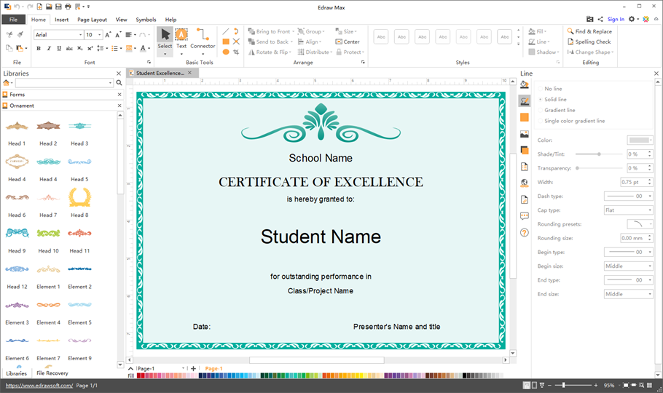Toggle bold text formatting
The width and height of the screenshot is (663, 393).
point(39,49)
